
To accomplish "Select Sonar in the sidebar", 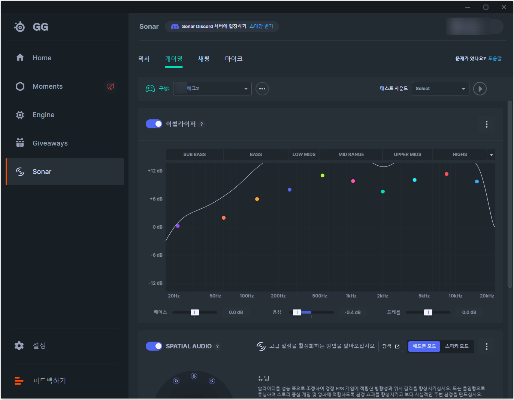I will (65, 172).
